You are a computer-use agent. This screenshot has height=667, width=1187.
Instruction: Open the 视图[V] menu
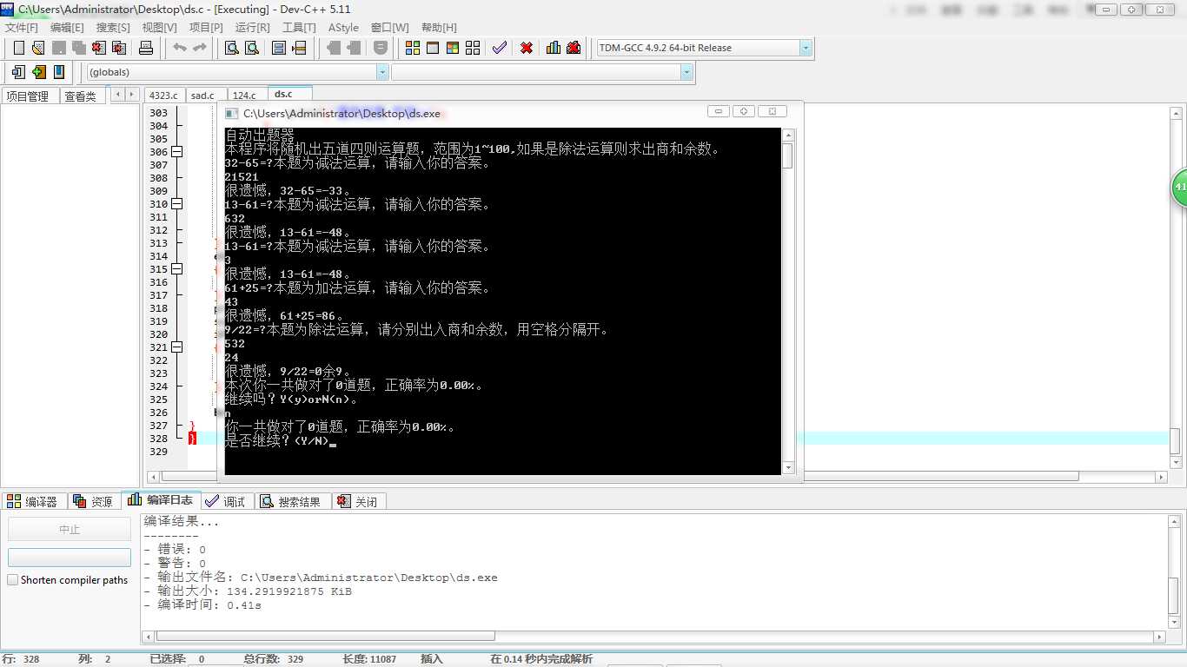[159, 28]
